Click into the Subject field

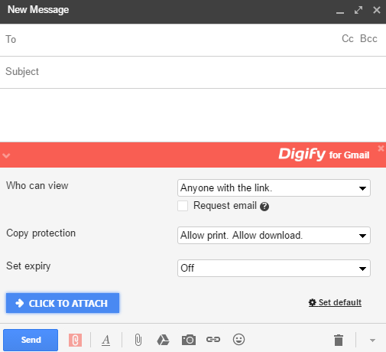coord(193,72)
